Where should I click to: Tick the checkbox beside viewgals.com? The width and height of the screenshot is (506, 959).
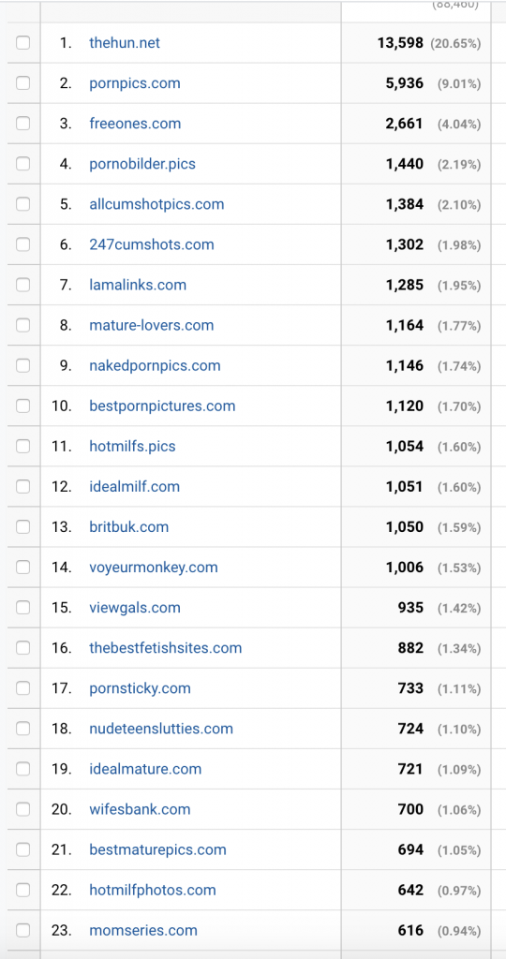22,608
